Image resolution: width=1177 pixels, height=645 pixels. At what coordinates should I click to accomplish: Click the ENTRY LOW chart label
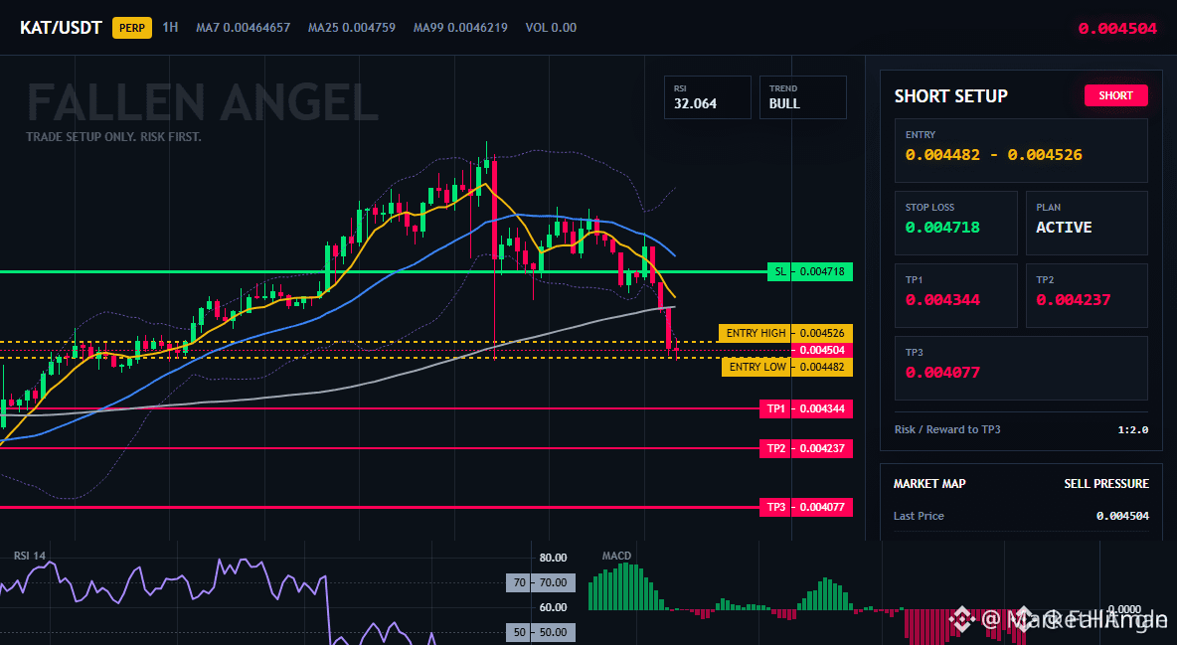click(786, 367)
